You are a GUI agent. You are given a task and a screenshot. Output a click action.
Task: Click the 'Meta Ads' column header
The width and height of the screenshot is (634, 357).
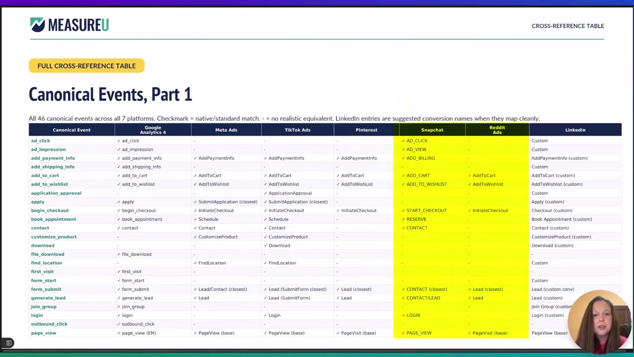[226, 130]
